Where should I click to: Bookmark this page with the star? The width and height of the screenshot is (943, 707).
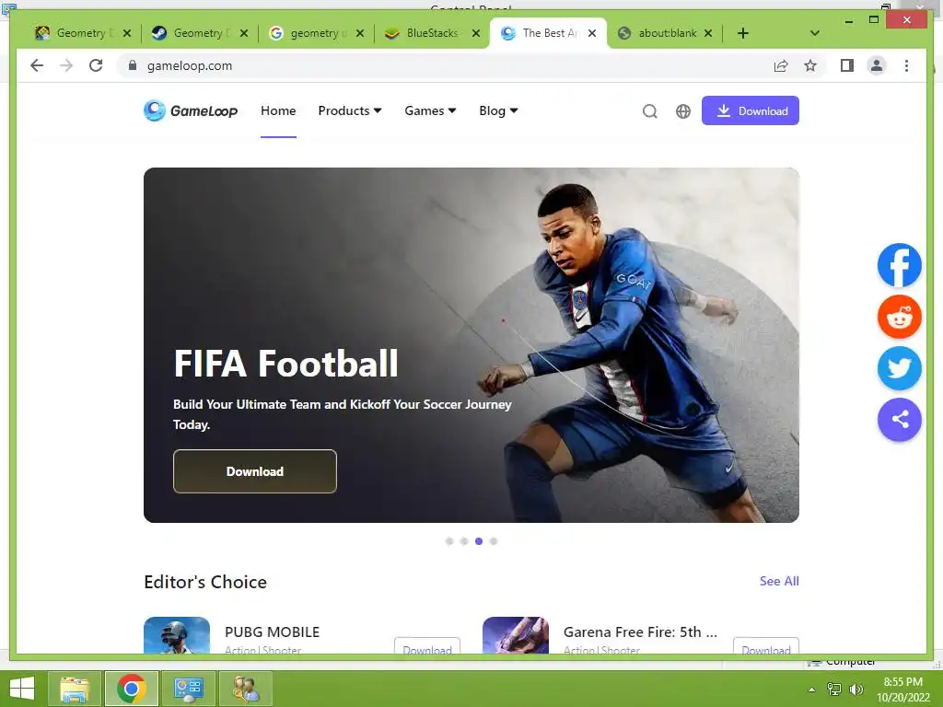810,65
